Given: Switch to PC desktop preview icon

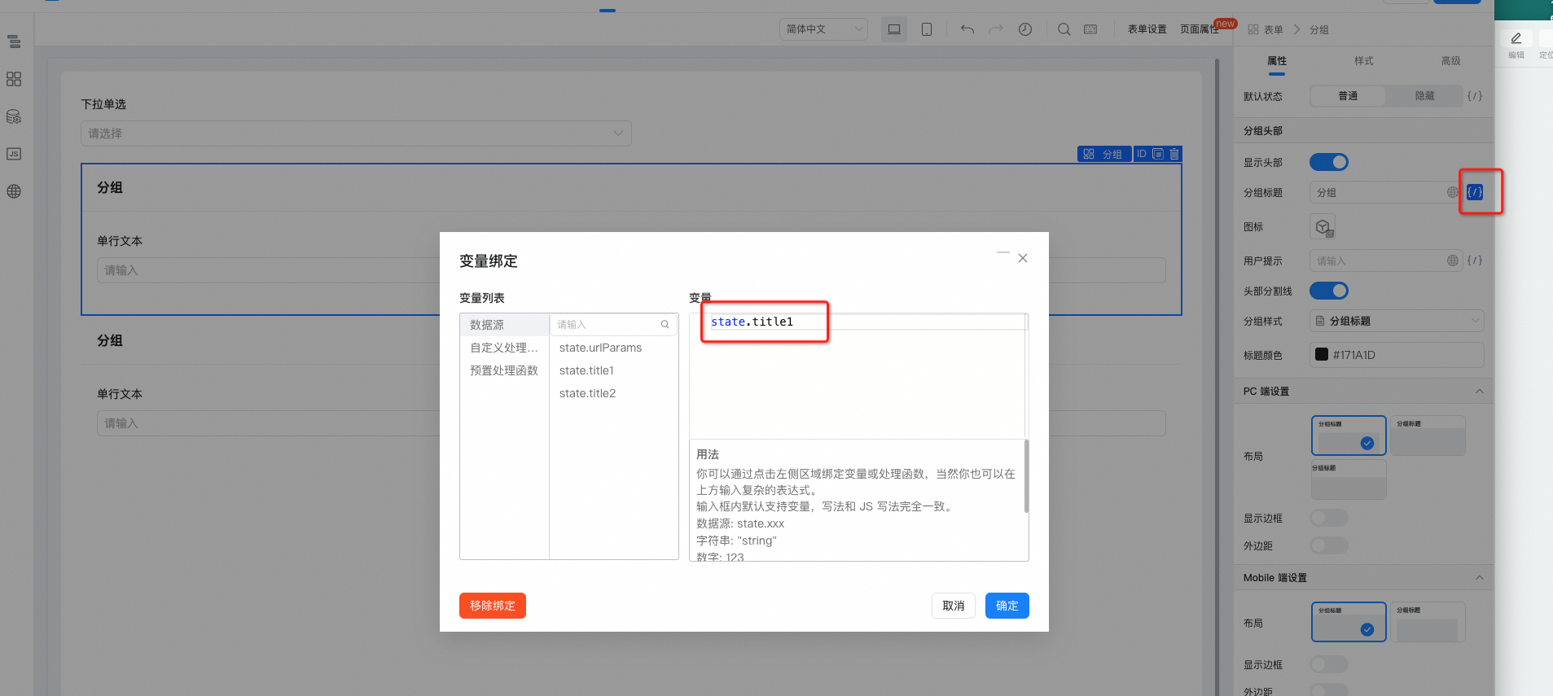Looking at the screenshot, I should click(894, 29).
